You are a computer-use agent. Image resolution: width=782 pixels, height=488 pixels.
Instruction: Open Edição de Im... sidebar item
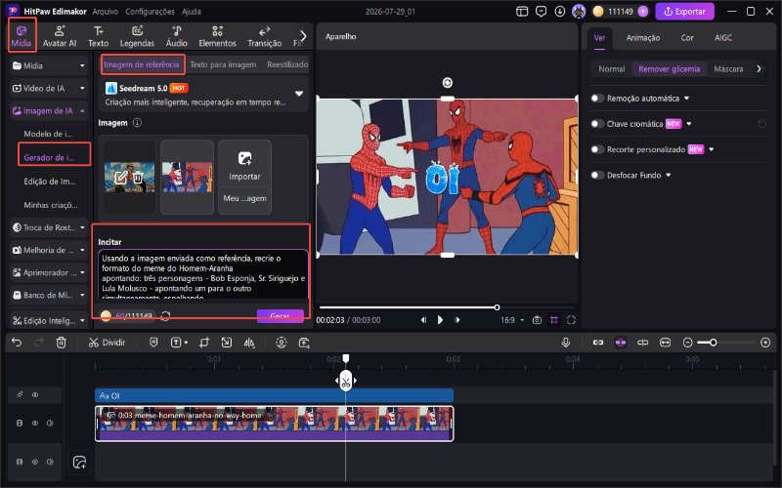[50, 182]
